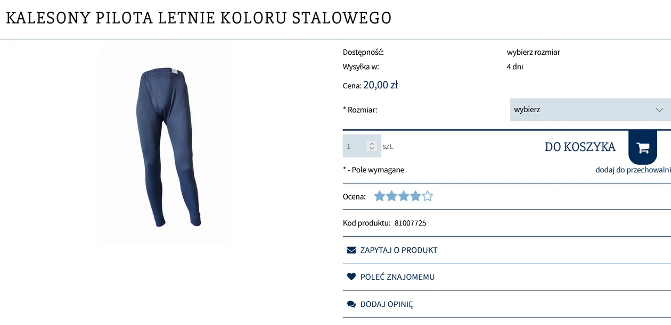Open the ZAPYTAJ O PRODUKT link
The width and height of the screenshot is (671, 325).
pyautogui.click(x=399, y=250)
